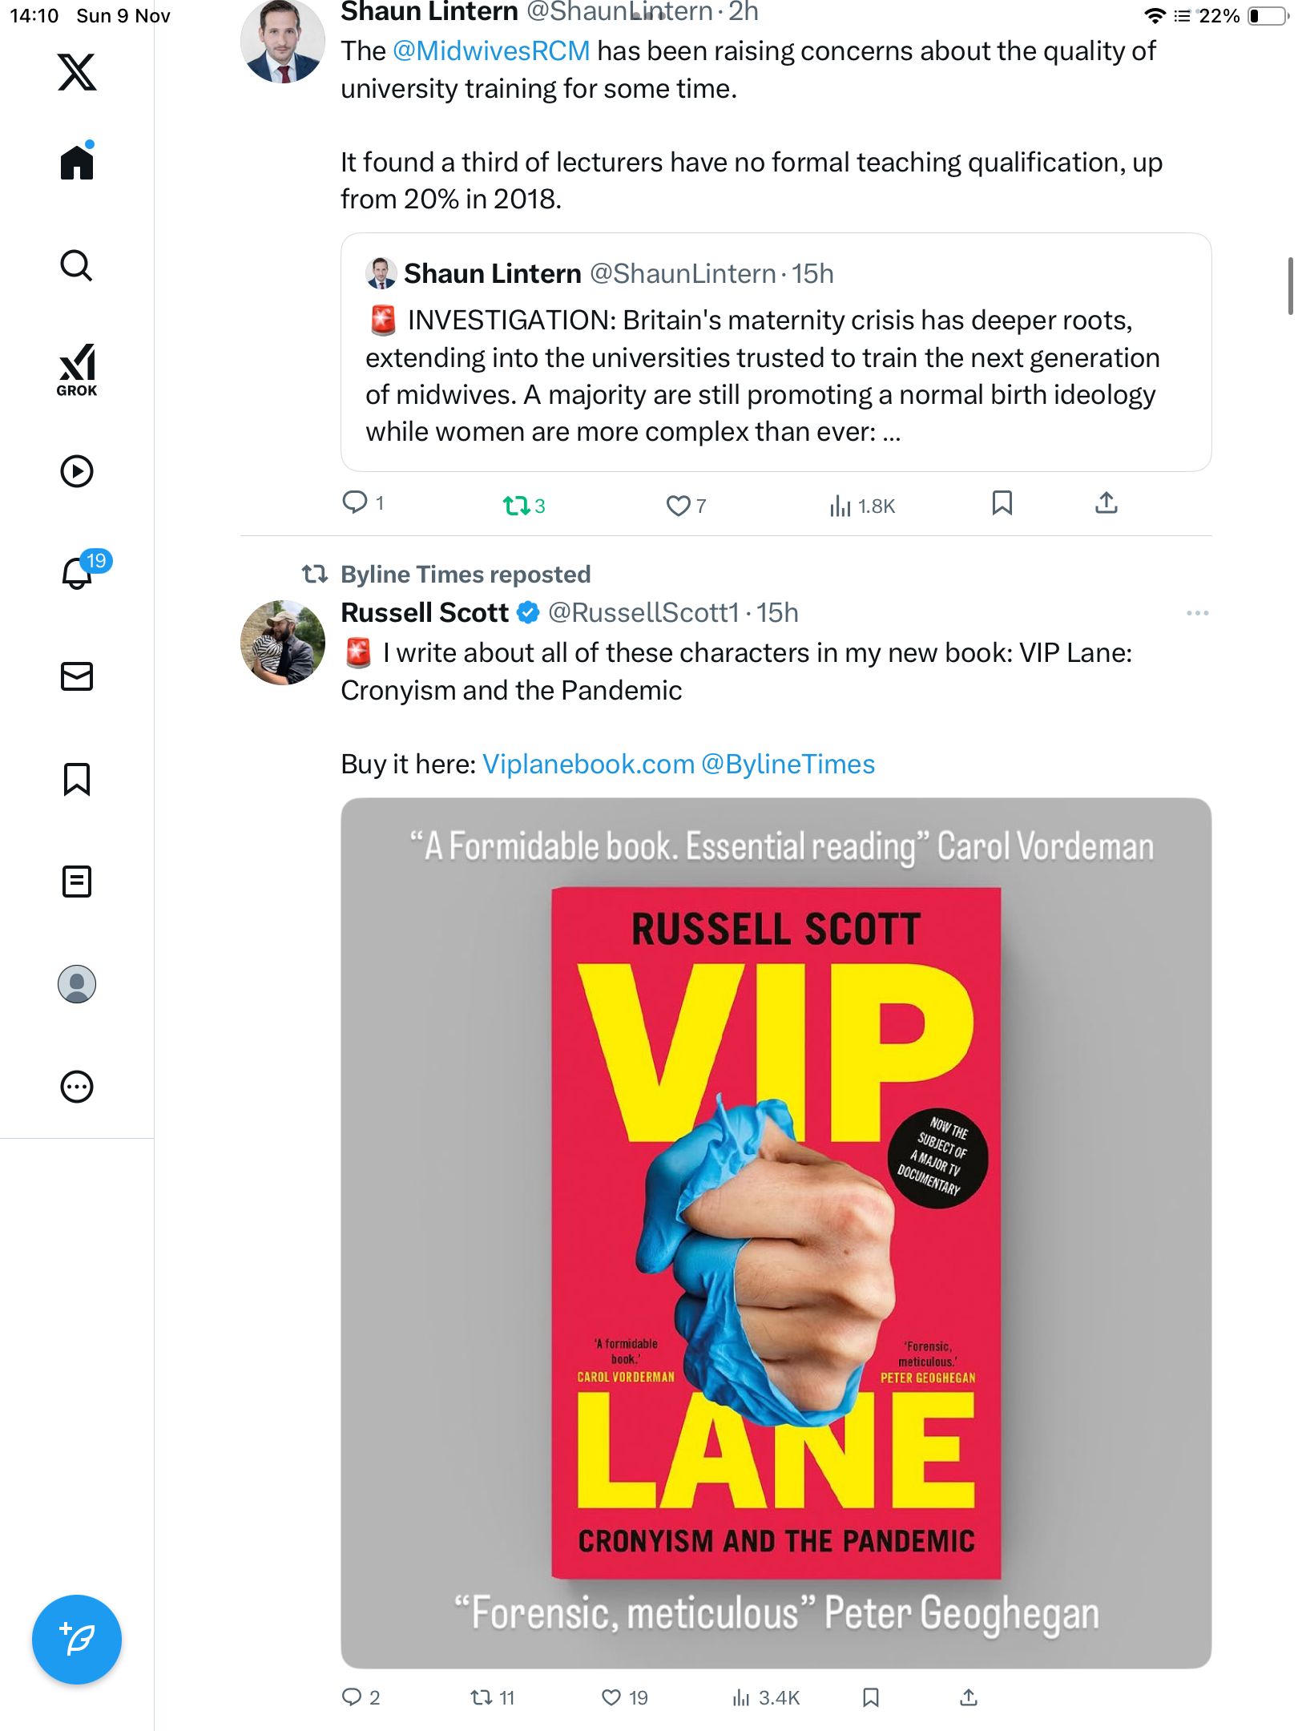Open saved Bookmarks in sidebar
Viewport: 1298px width, 1731px height.
(x=77, y=779)
